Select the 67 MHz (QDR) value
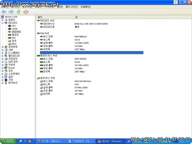Screen dimensions: 192x144 [81, 88]
